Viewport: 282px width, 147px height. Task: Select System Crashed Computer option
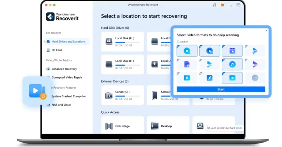click(69, 96)
